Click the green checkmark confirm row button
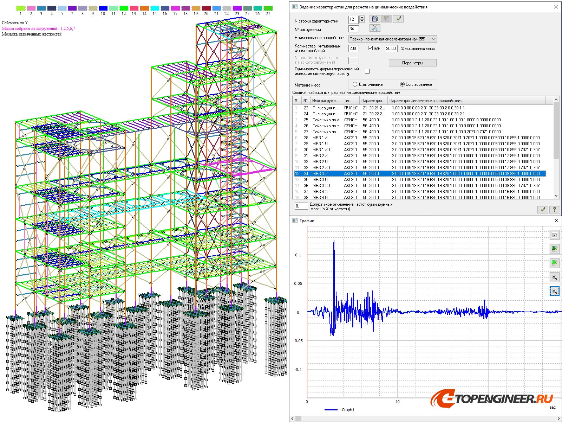 (x=398, y=19)
